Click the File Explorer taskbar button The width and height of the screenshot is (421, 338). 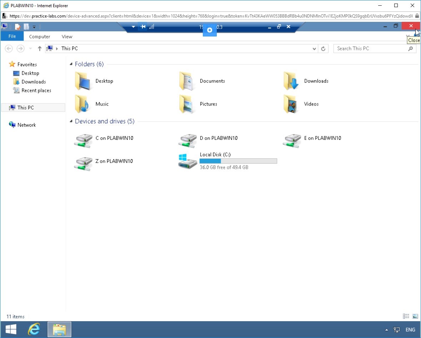tap(59, 329)
